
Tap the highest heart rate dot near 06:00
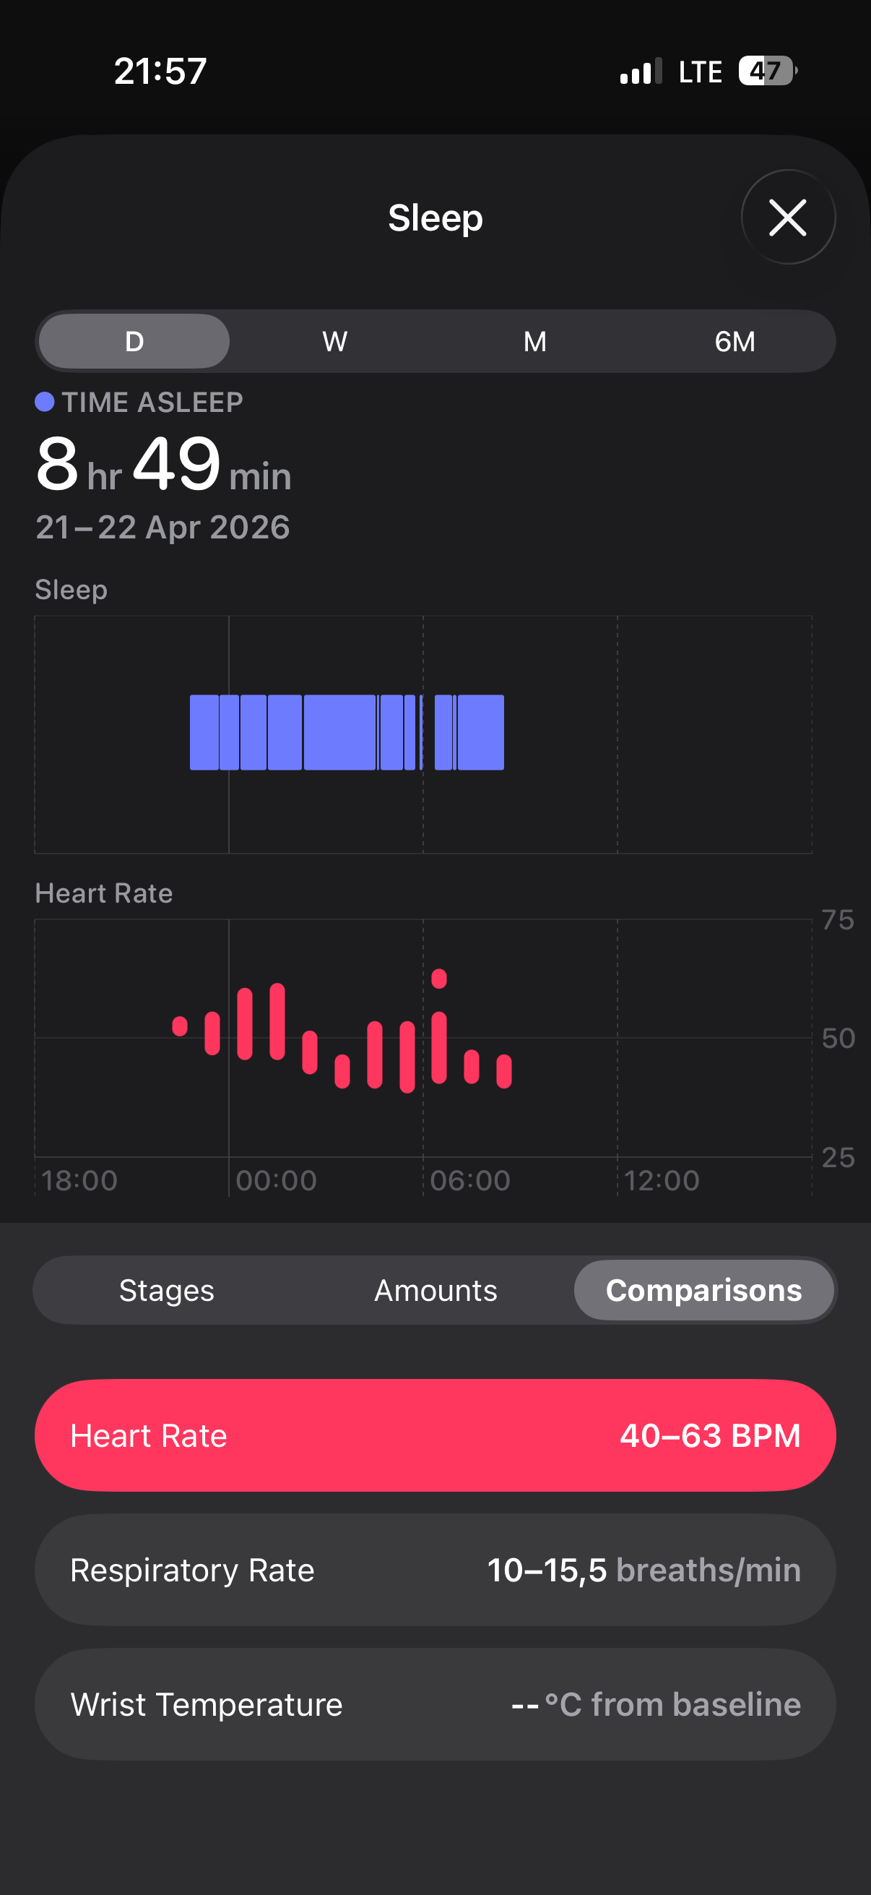(440, 979)
